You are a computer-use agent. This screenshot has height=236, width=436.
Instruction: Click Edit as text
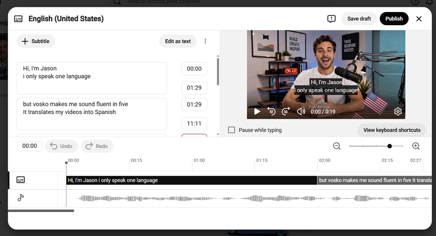pos(178,42)
